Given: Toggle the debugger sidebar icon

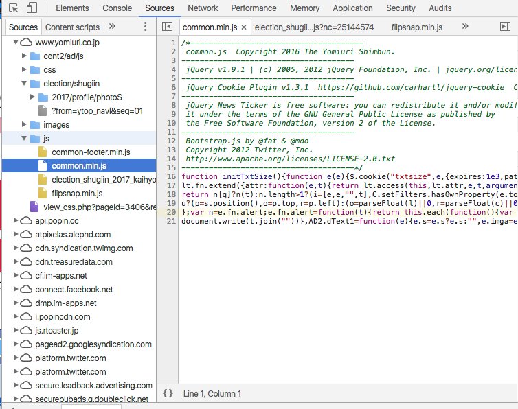Looking at the screenshot, I should coord(505,26).
